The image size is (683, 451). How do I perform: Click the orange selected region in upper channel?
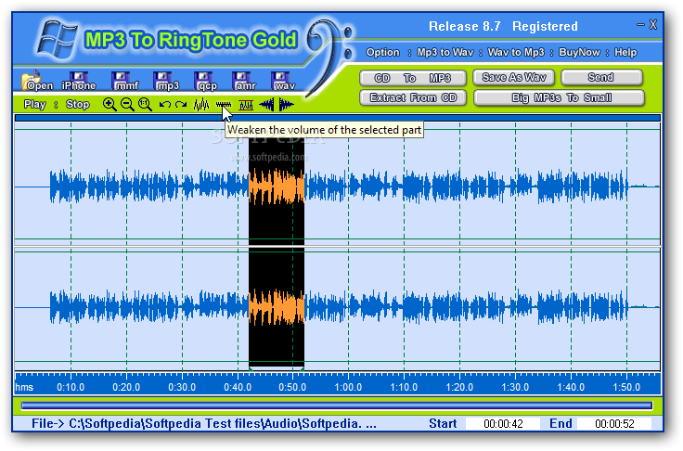click(277, 187)
